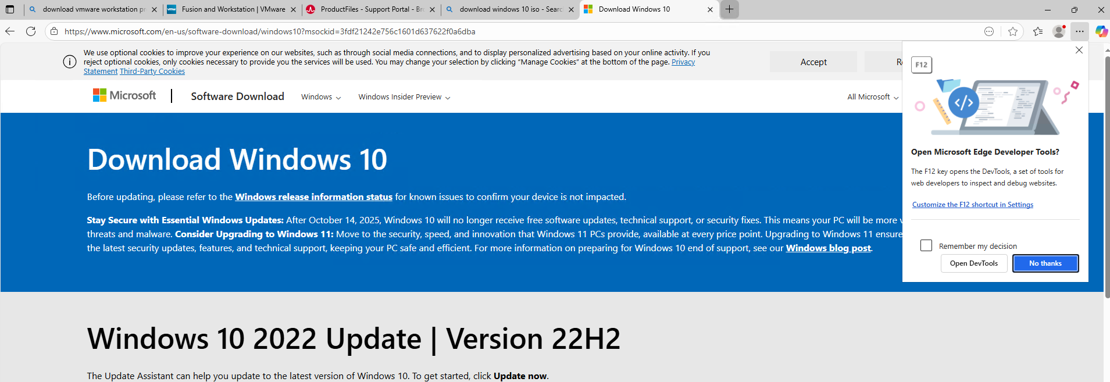The width and height of the screenshot is (1110, 382).
Task: Reload the current page
Action: pyautogui.click(x=31, y=31)
